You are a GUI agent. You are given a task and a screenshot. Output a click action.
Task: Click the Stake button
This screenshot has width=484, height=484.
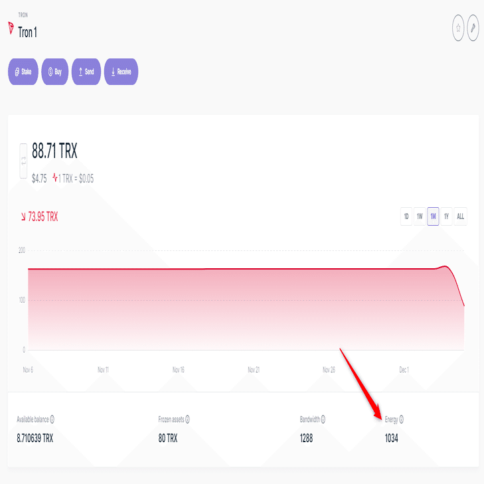(x=23, y=72)
